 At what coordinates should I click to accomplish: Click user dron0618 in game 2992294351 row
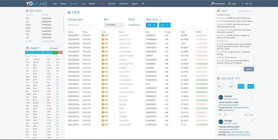(123, 35)
